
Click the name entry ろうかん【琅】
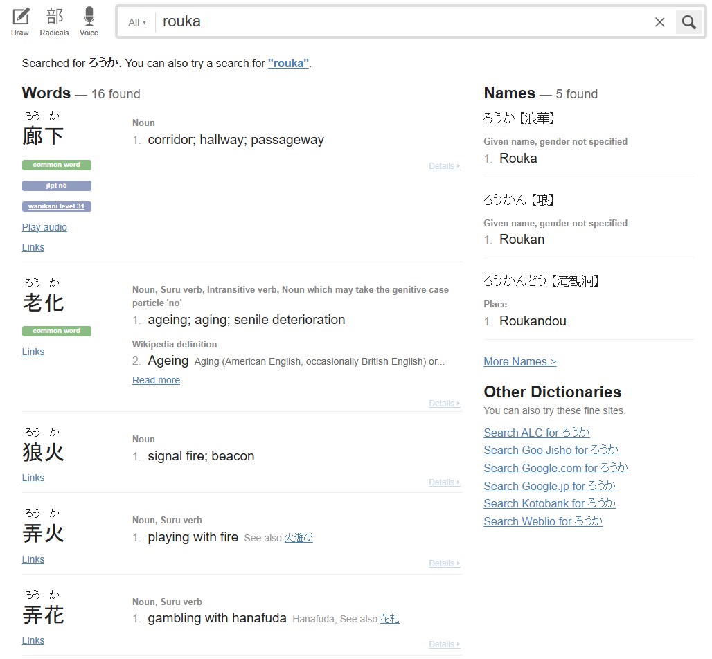(518, 199)
